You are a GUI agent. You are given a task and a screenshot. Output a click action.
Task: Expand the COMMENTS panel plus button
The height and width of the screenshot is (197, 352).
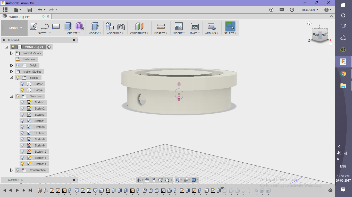point(74,180)
